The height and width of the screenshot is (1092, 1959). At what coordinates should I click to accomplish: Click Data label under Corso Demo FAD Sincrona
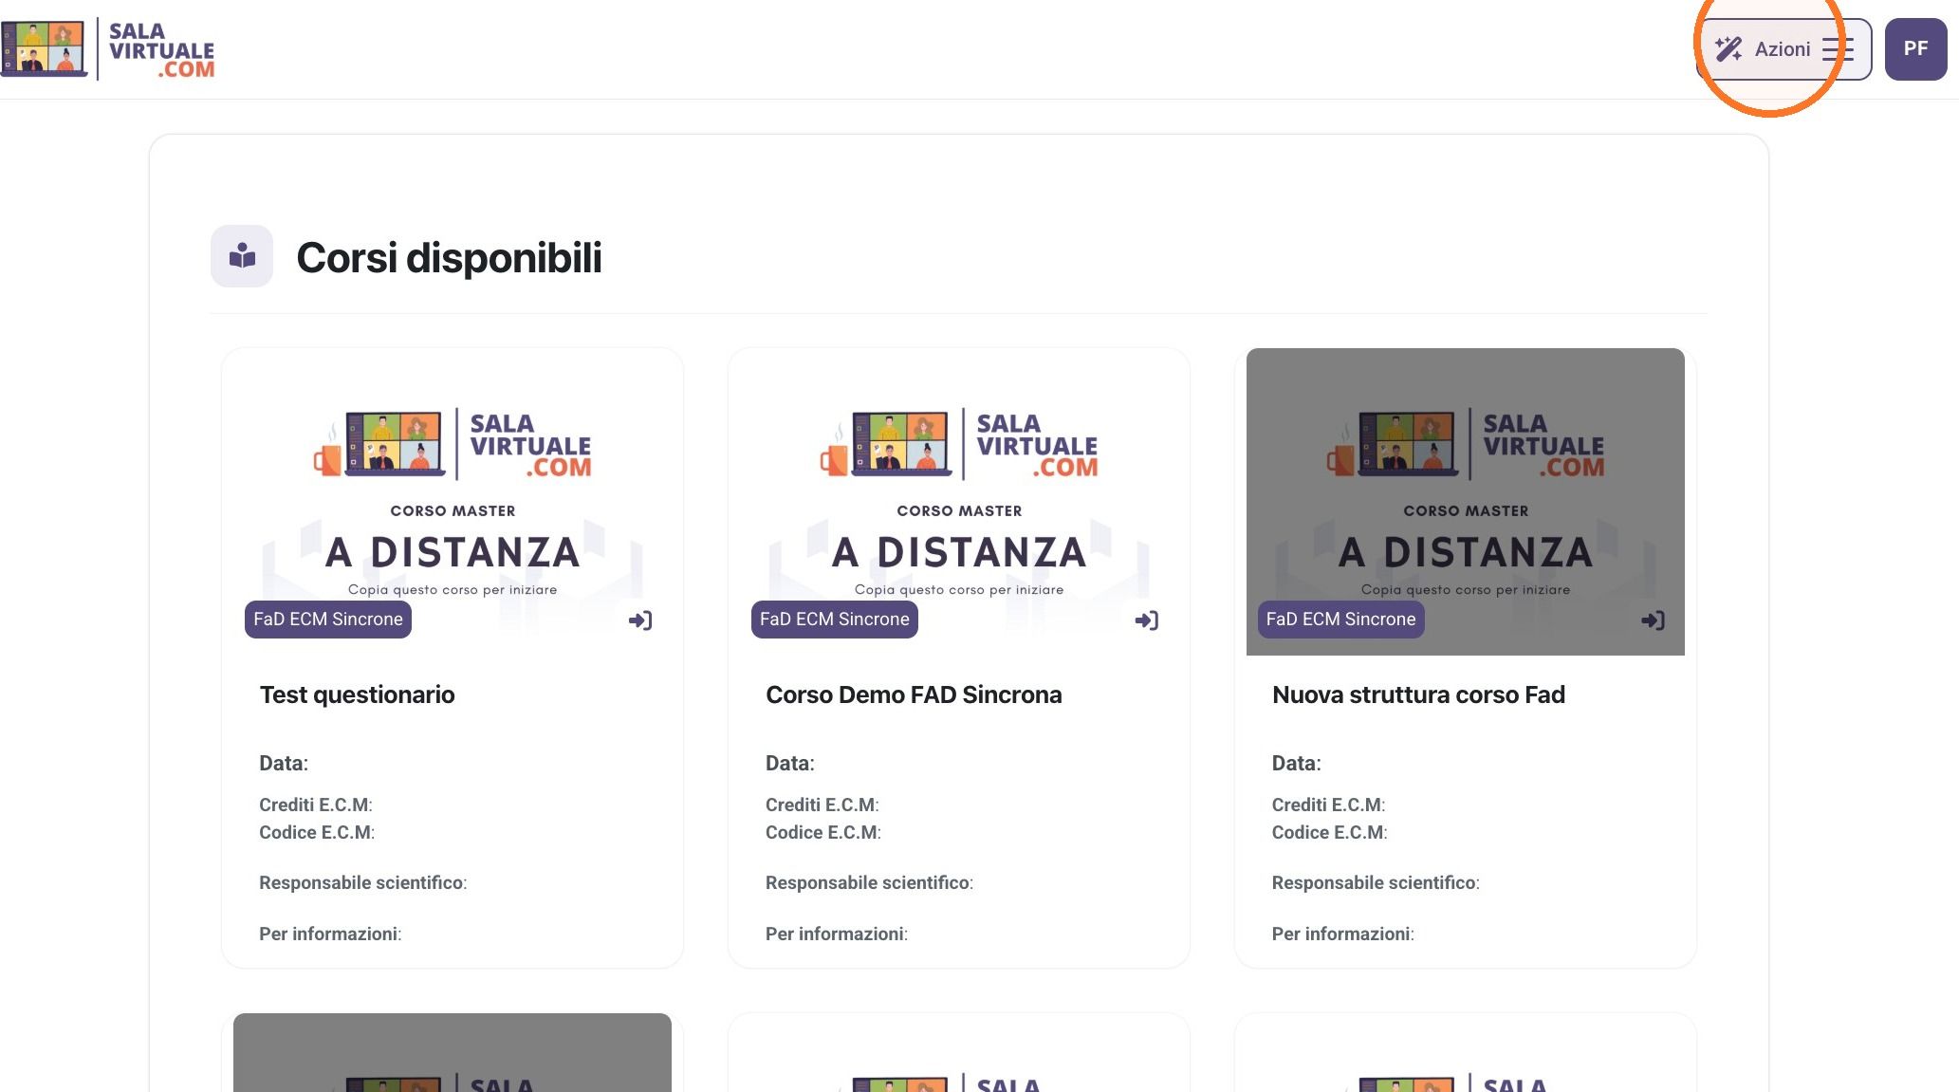click(790, 764)
